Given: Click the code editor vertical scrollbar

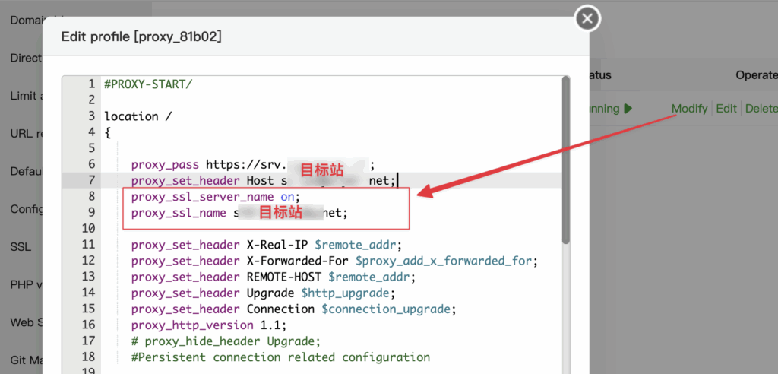Looking at the screenshot, I should click(x=565, y=160).
